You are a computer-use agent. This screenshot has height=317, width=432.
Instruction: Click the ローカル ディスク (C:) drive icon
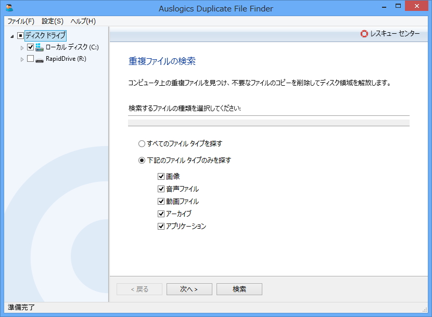[x=39, y=47]
